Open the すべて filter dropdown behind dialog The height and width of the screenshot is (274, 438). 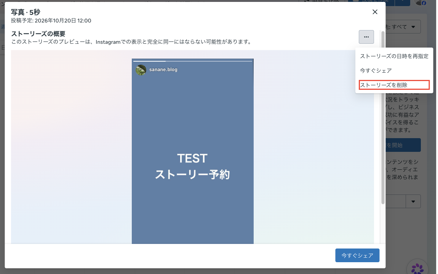click(402, 27)
